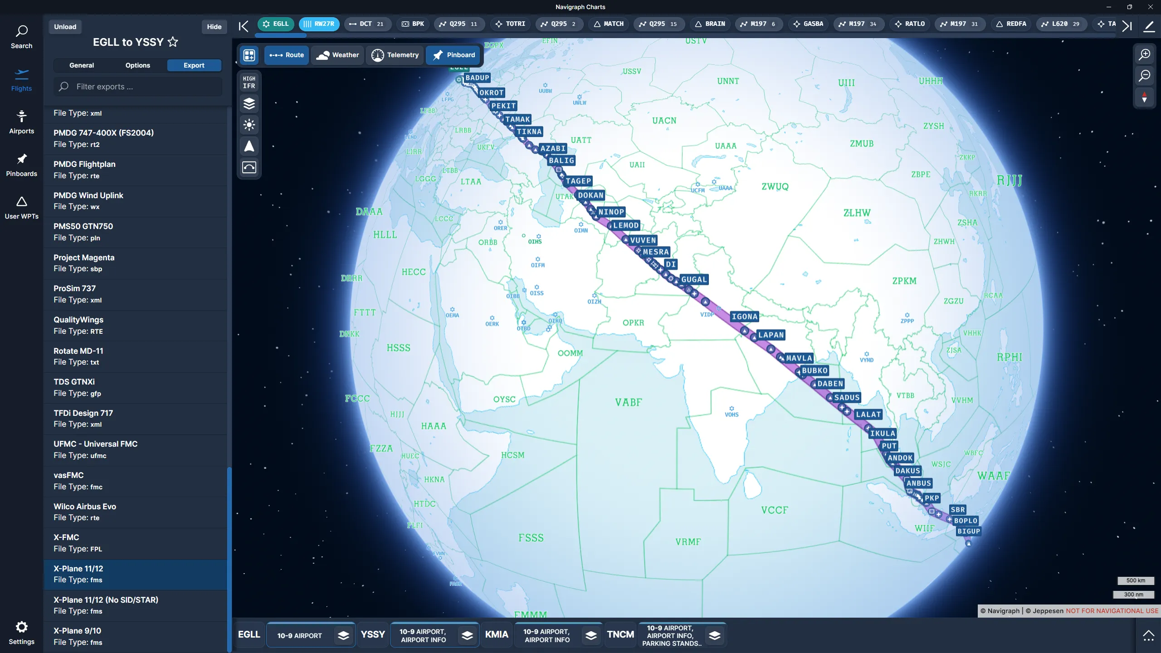This screenshot has height=653, width=1161.
Task: Toggle the favorite star next to EGLL to YSSY
Action: (x=173, y=42)
